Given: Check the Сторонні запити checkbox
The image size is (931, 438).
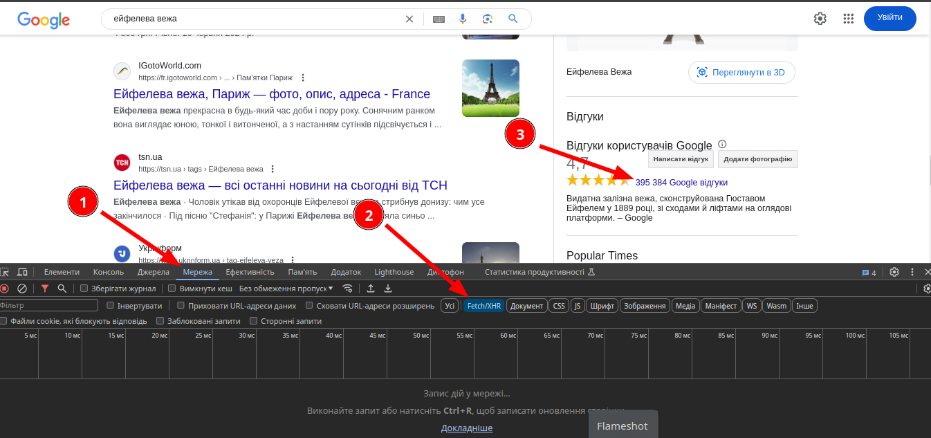Looking at the screenshot, I should coord(254,321).
